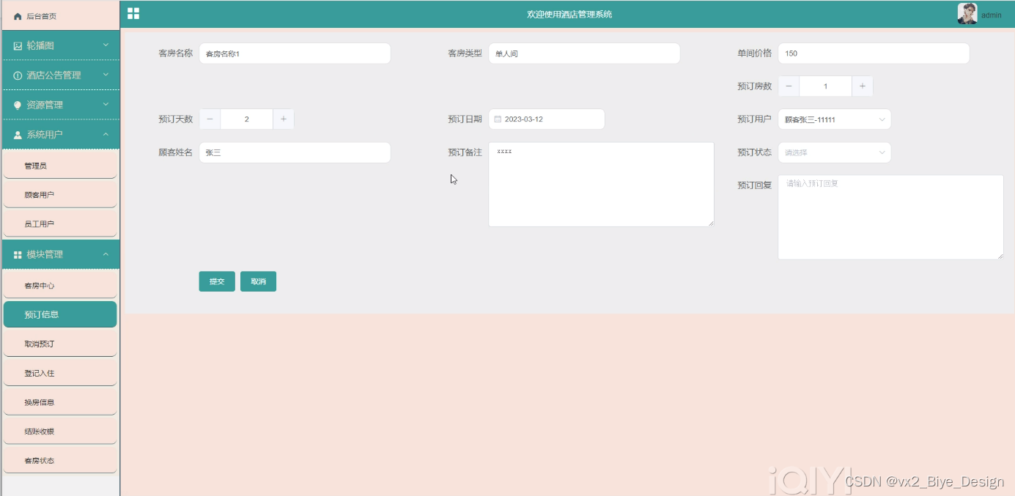
Task: Click the 单间价格 input field
Action: tap(874, 53)
